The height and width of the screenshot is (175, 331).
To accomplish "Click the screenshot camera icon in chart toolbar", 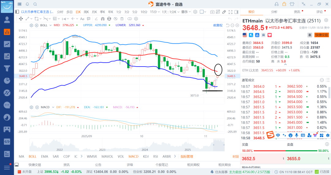I will pos(212,12).
